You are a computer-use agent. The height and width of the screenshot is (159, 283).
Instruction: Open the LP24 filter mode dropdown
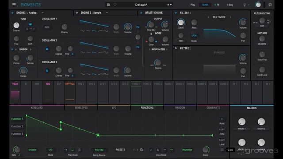coord(194,35)
